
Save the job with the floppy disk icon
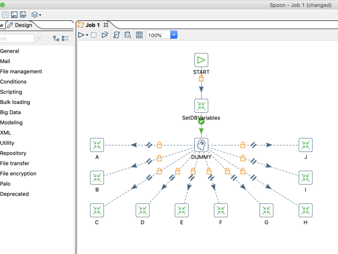pos(14,15)
